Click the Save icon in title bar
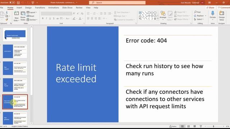Viewport: 230px width, 129px height. click(x=18, y=3)
